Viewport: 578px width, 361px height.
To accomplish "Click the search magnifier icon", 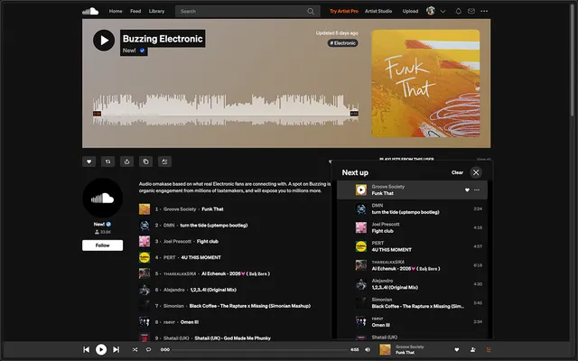I will [x=311, y=11].
